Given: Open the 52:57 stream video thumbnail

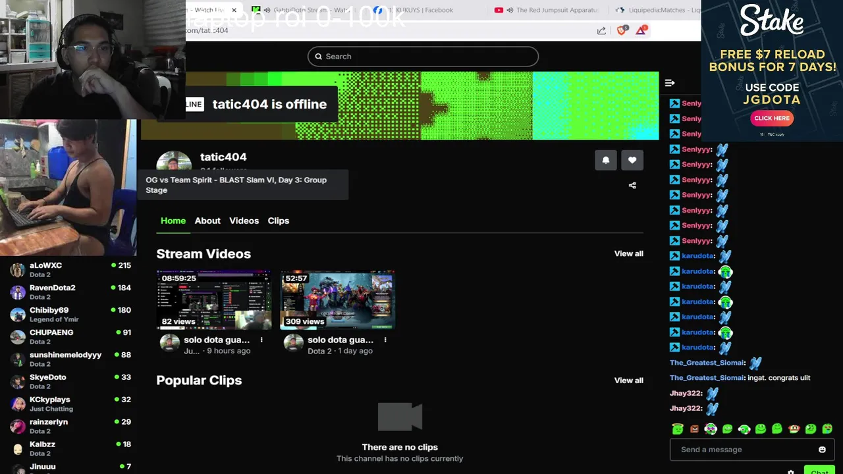Looking at the screenshot, I should [338, 300].
